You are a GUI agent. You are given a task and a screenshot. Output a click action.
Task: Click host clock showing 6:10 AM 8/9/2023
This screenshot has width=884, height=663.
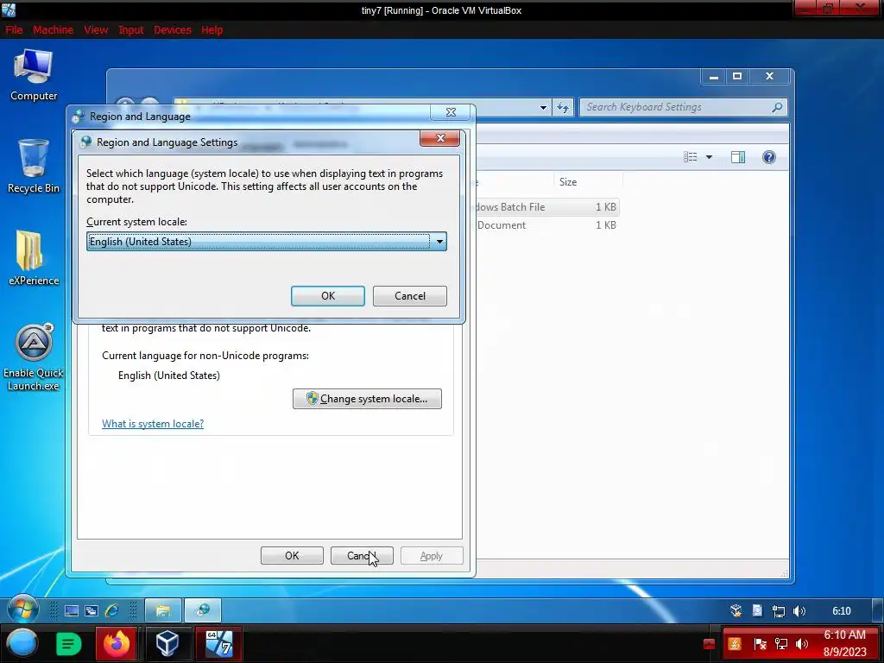[844, 643]
